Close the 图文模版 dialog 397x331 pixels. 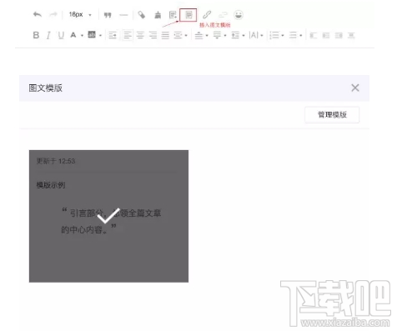(x=355, y=88)
